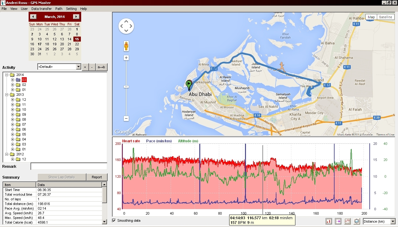The image size is (398, 227).
Task: Click the lap marker line near 175 km
Action: point(334,176)
